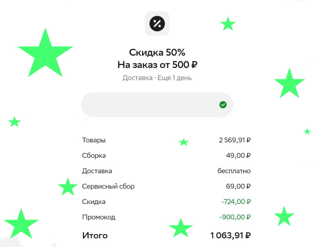Click the "Скидка 50%" heading
The width and height of the screenshot is (315, 247).
157,52
